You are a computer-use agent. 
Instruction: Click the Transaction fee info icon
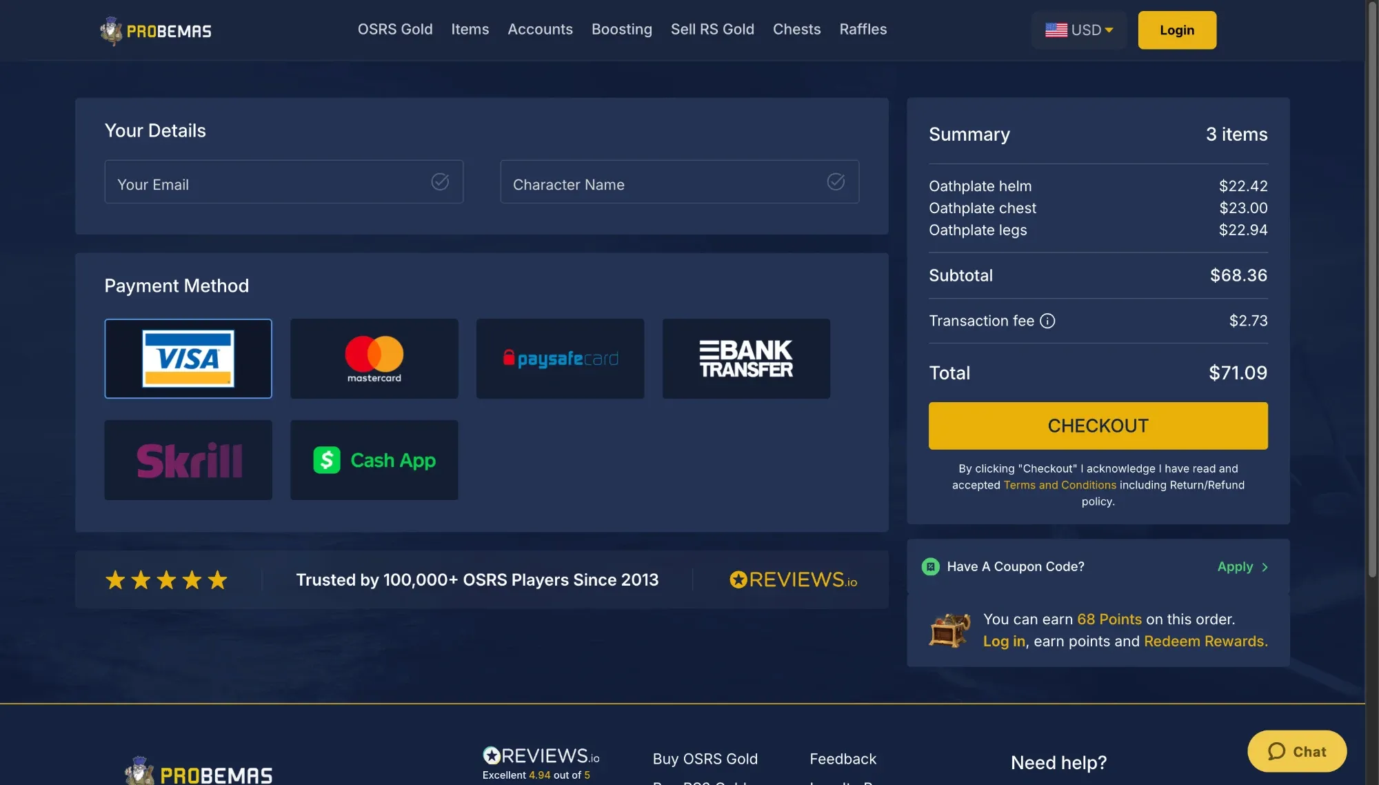[1047, 321]
